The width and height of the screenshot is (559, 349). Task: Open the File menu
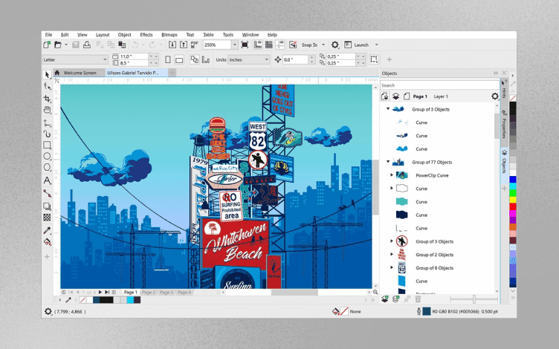click(x=48, y=35)
